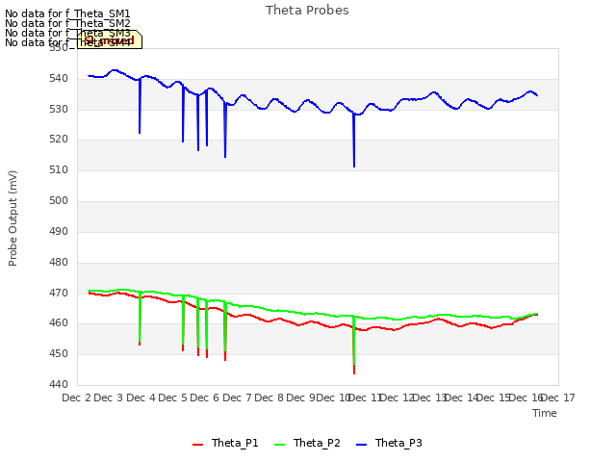Click the deepest blue Theta_P3 spike near Dec 11
Screen dimensions: 616x462
click(354, 140)
